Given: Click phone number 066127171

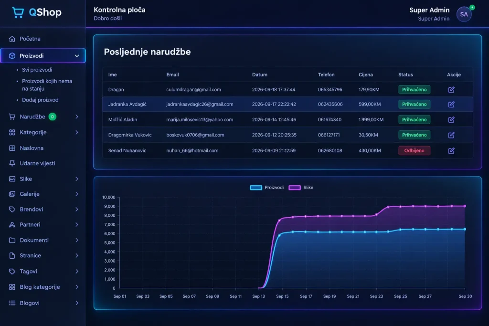Looking at the screenshot, I should 329,135.
